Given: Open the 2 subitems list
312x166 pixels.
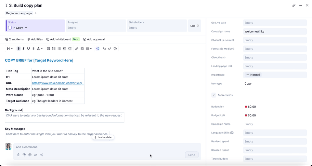Looking at the screenshot, I should [14, 39].
